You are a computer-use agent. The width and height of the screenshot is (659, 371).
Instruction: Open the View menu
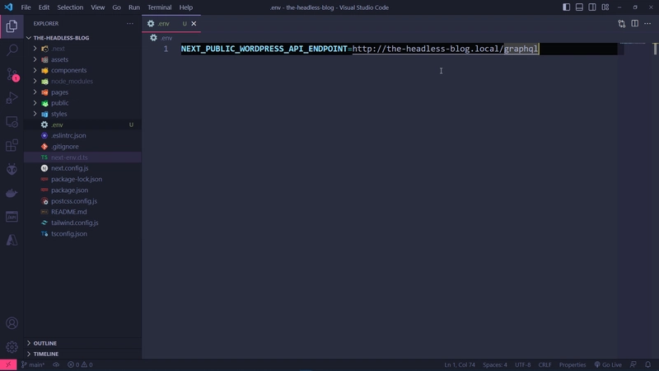[98, 7]
